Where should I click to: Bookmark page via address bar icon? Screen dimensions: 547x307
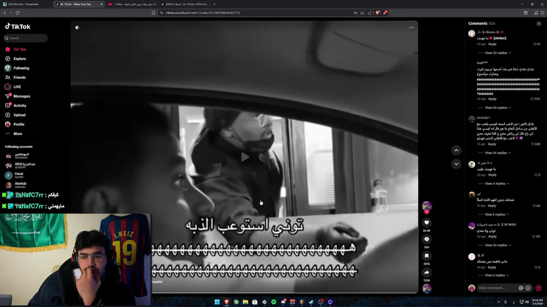[153, 13]
